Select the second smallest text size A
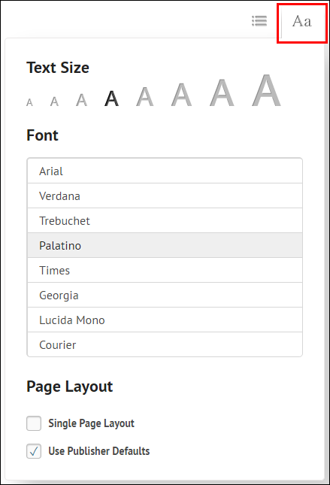Viewport: 330px width, 485px height. (x=54, y=102)
